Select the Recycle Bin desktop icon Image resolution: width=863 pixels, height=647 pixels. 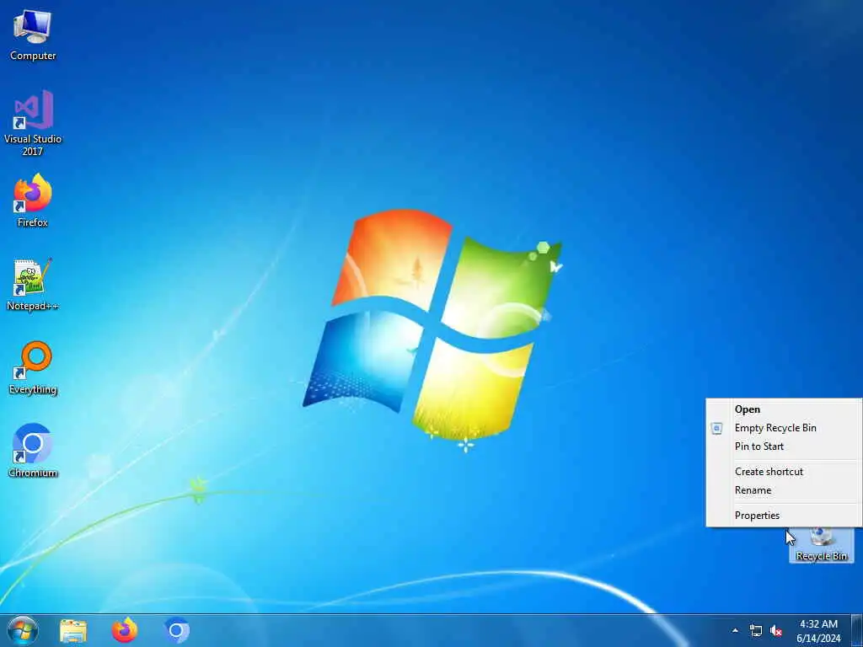[821, 546]
